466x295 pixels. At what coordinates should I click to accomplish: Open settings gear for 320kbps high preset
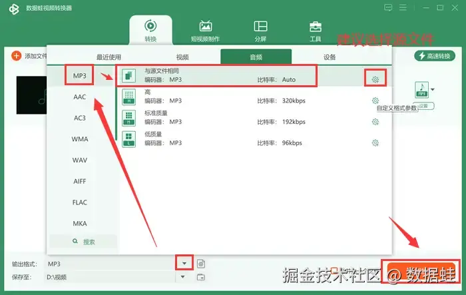(375, 101)
